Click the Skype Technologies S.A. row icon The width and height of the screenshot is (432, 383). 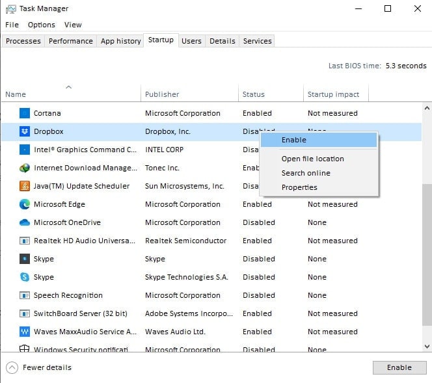(x=25, y=277)
